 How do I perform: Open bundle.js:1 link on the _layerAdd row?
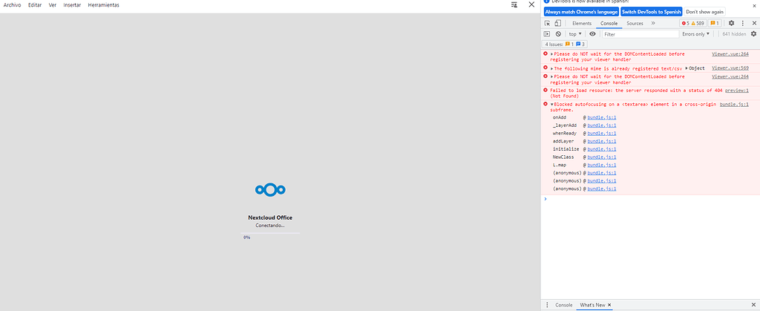click(x=601, y=125)
